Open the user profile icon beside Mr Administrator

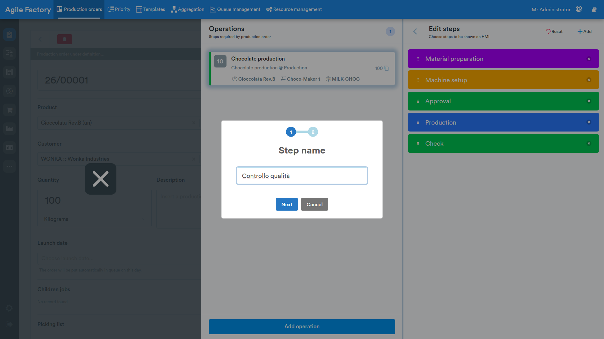click(579, 9)
